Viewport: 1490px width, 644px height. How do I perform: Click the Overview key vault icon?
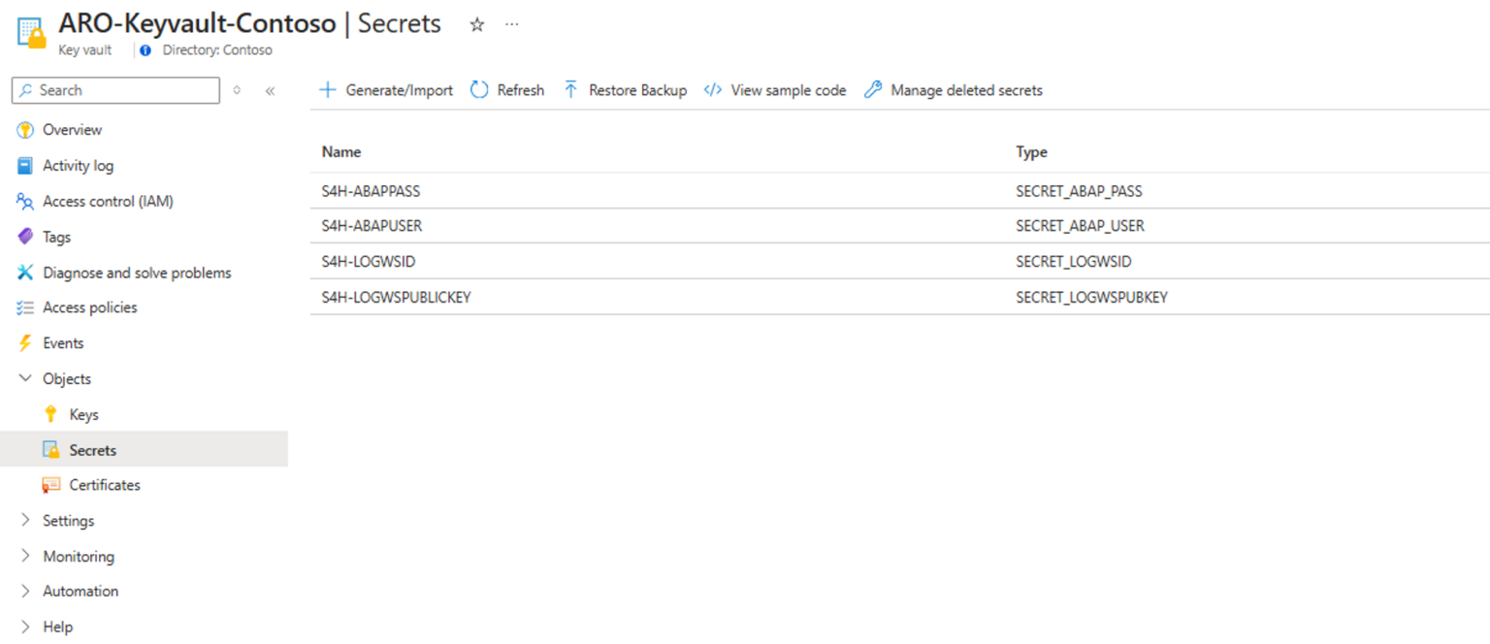tap(24, 129)
